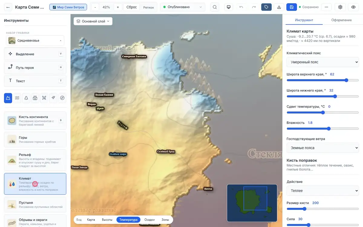Select the sparkles category icon
Image resolution: width=363 pixels, height=227 pixels.
click(x=53, y=98)
